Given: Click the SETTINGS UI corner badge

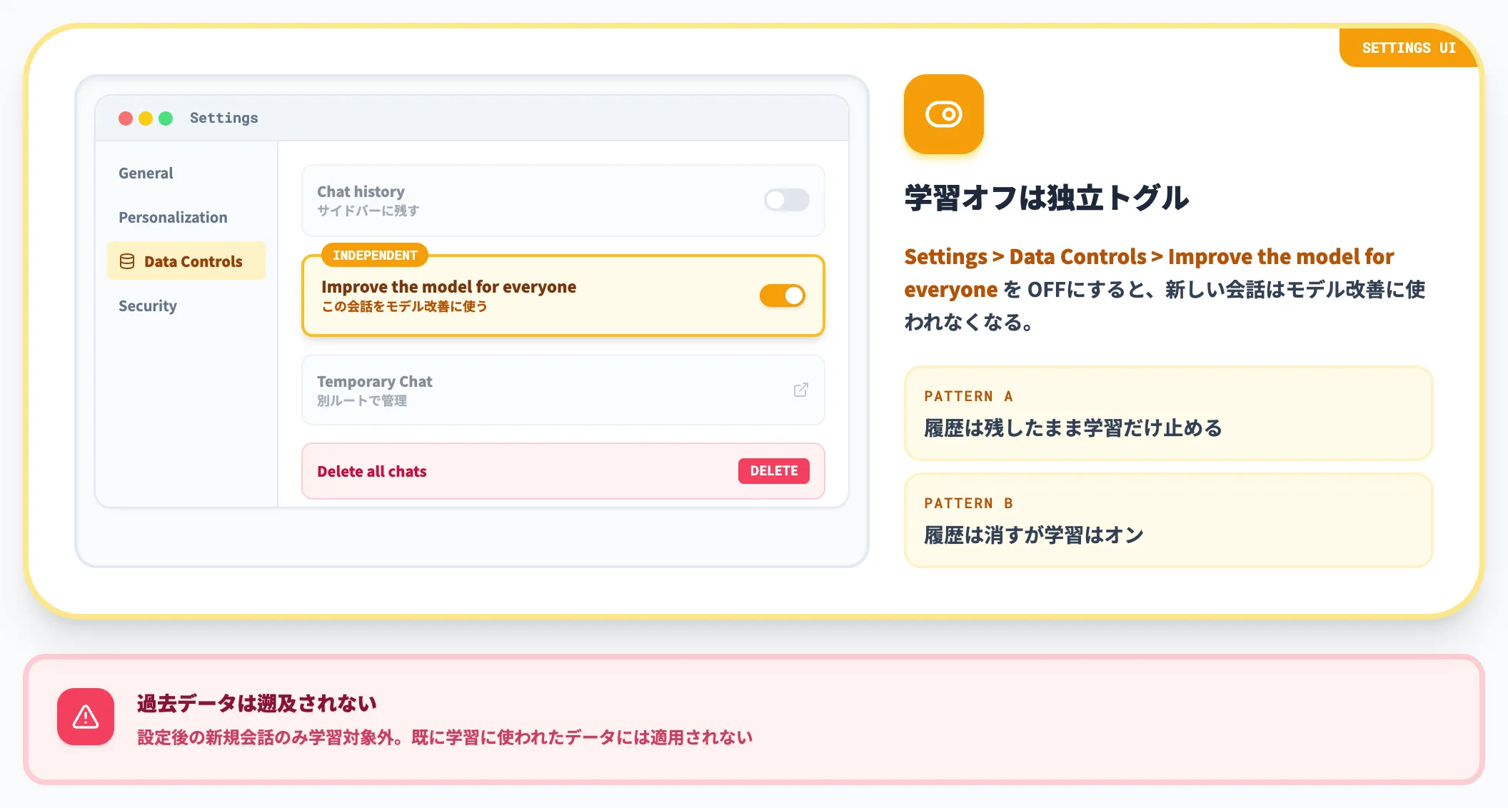Looking at the screenshot, I should coord(1408,48).
